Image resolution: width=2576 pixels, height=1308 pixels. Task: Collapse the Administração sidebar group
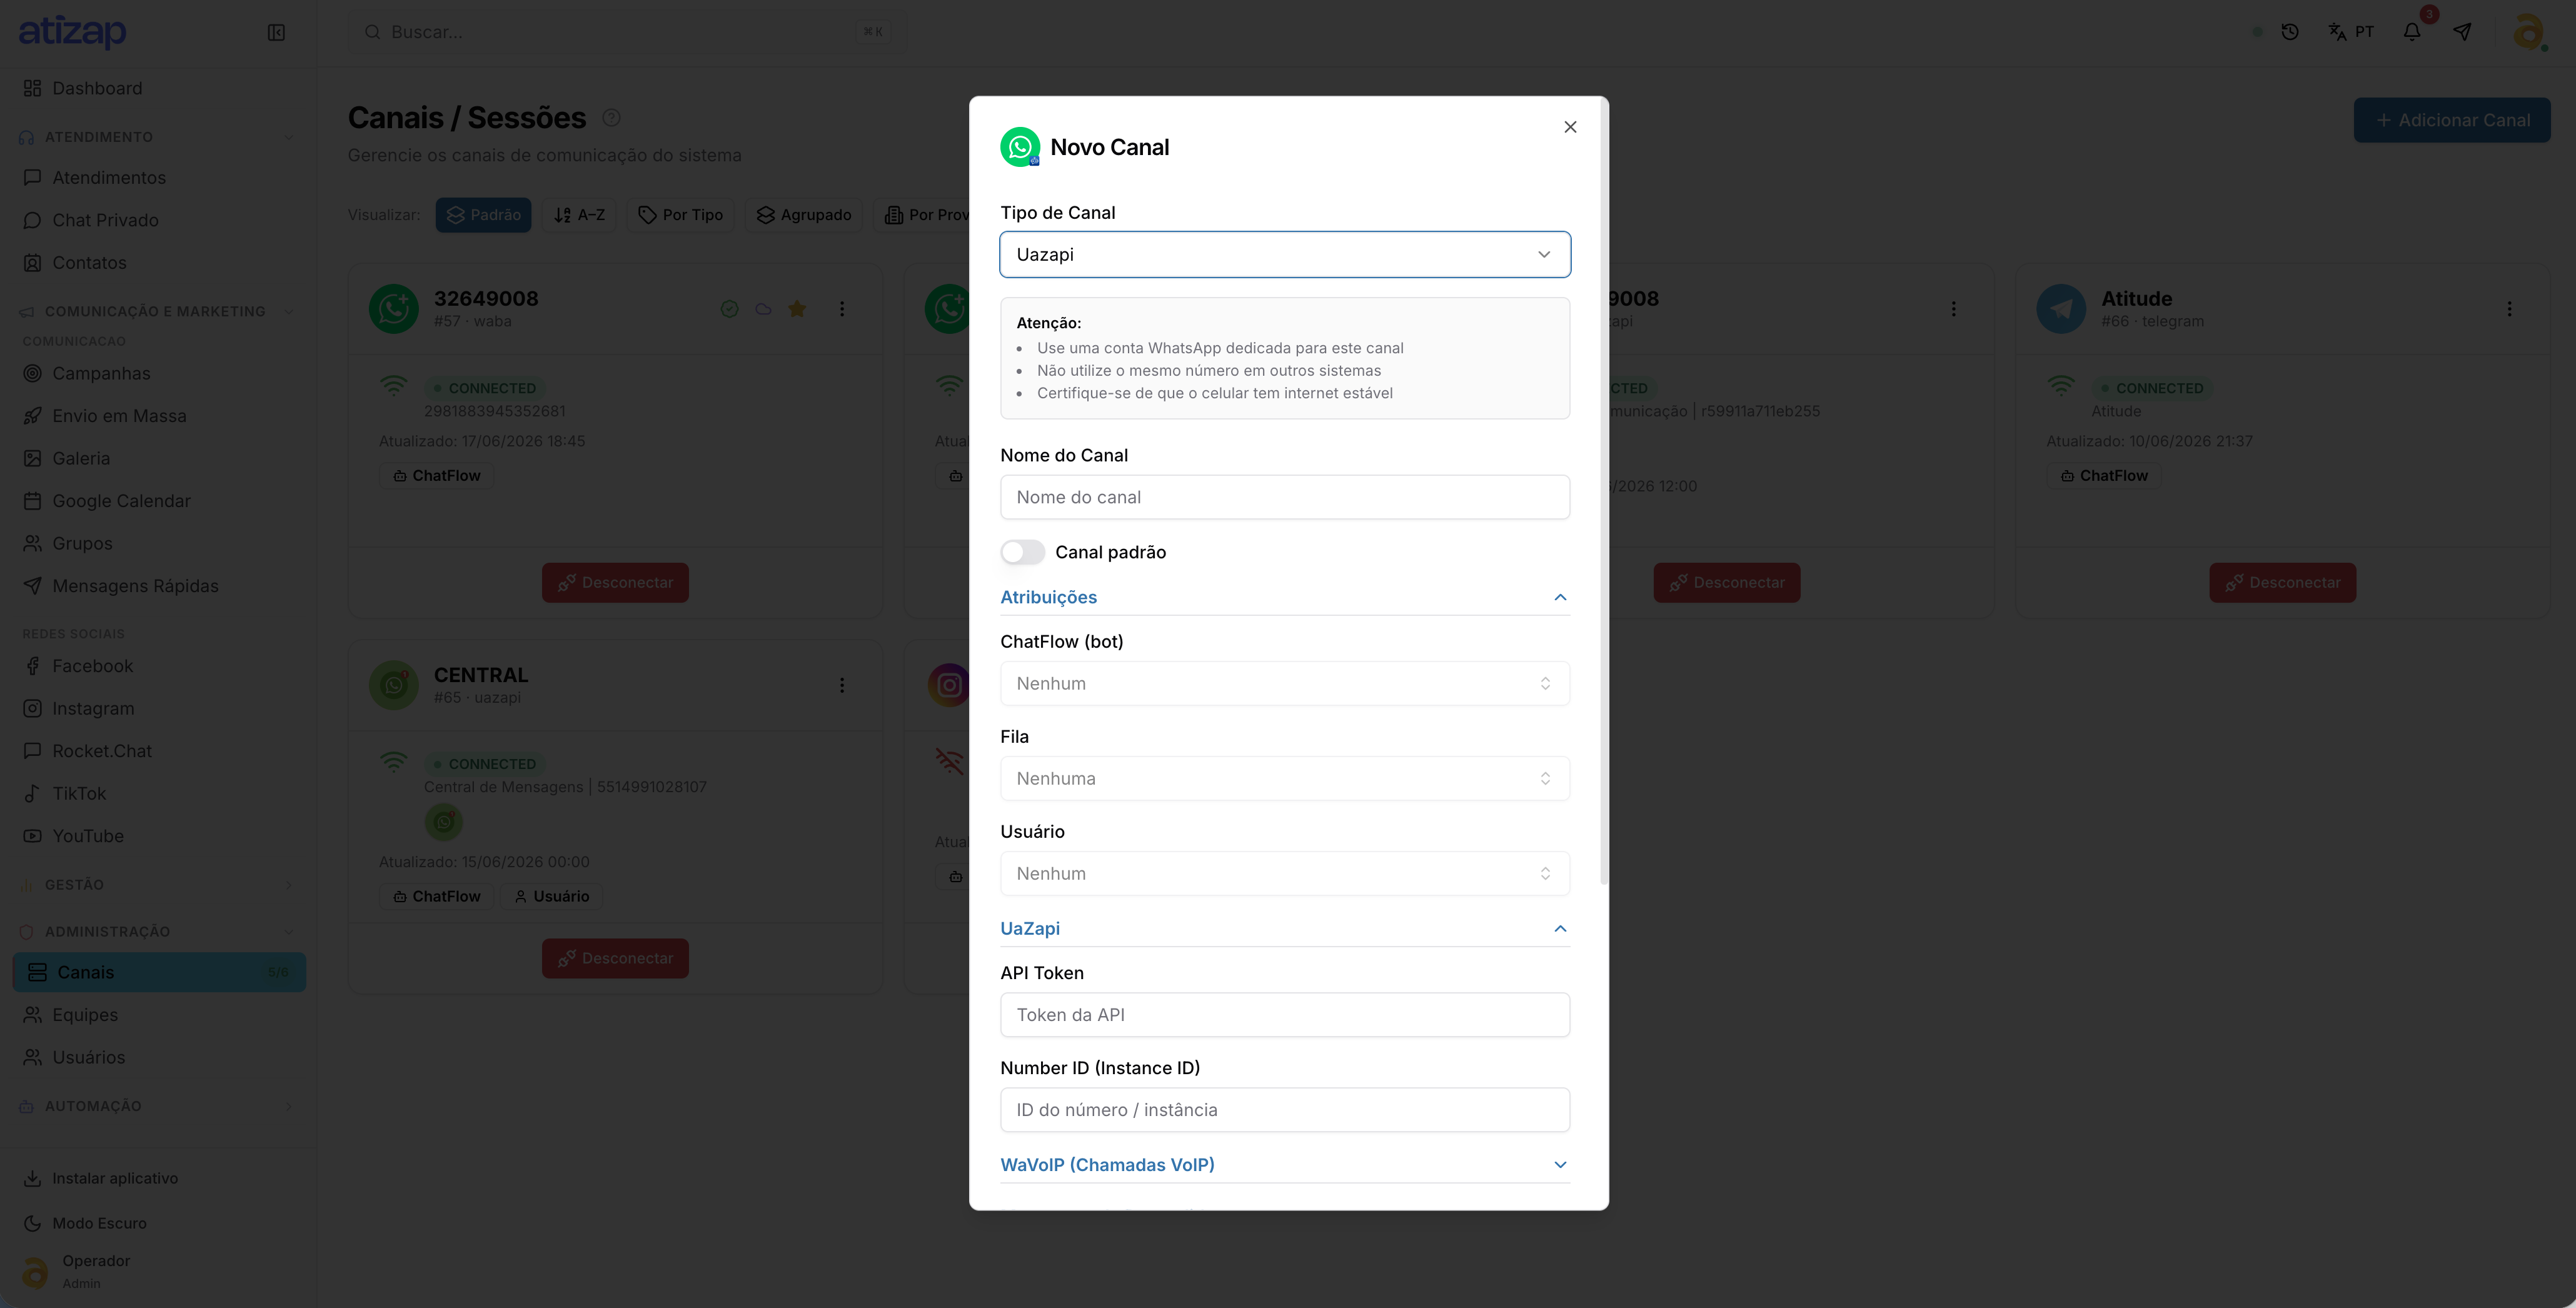click(159, 931)
